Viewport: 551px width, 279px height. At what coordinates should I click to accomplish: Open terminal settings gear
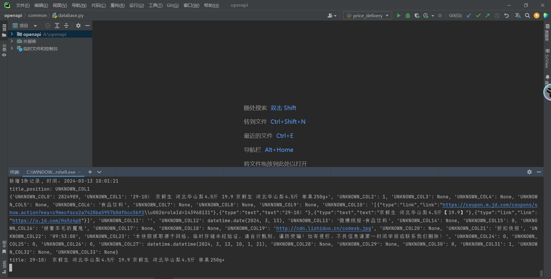[529, 172]
